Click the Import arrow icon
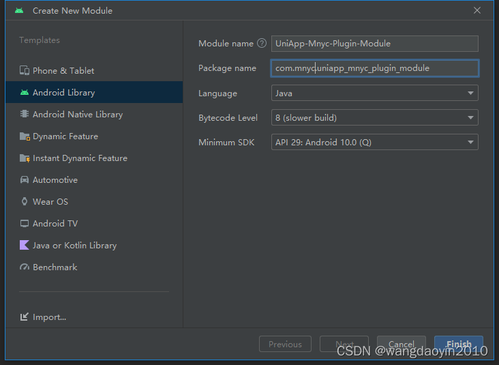The image size is (499, 365). pyautogui.click(x=25, y=317)
